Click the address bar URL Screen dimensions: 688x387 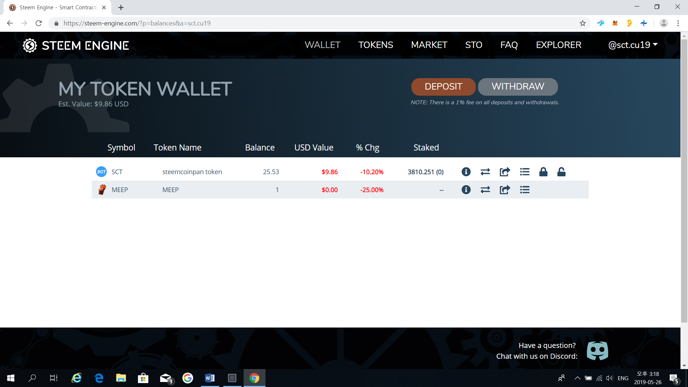pos(137,23)
